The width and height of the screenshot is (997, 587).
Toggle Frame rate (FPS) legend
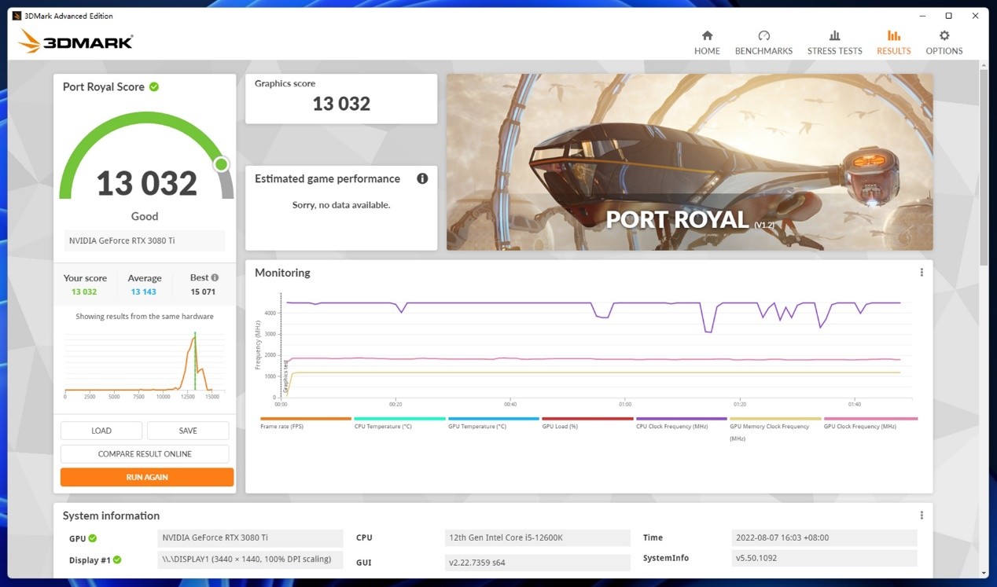coord(305,423)
